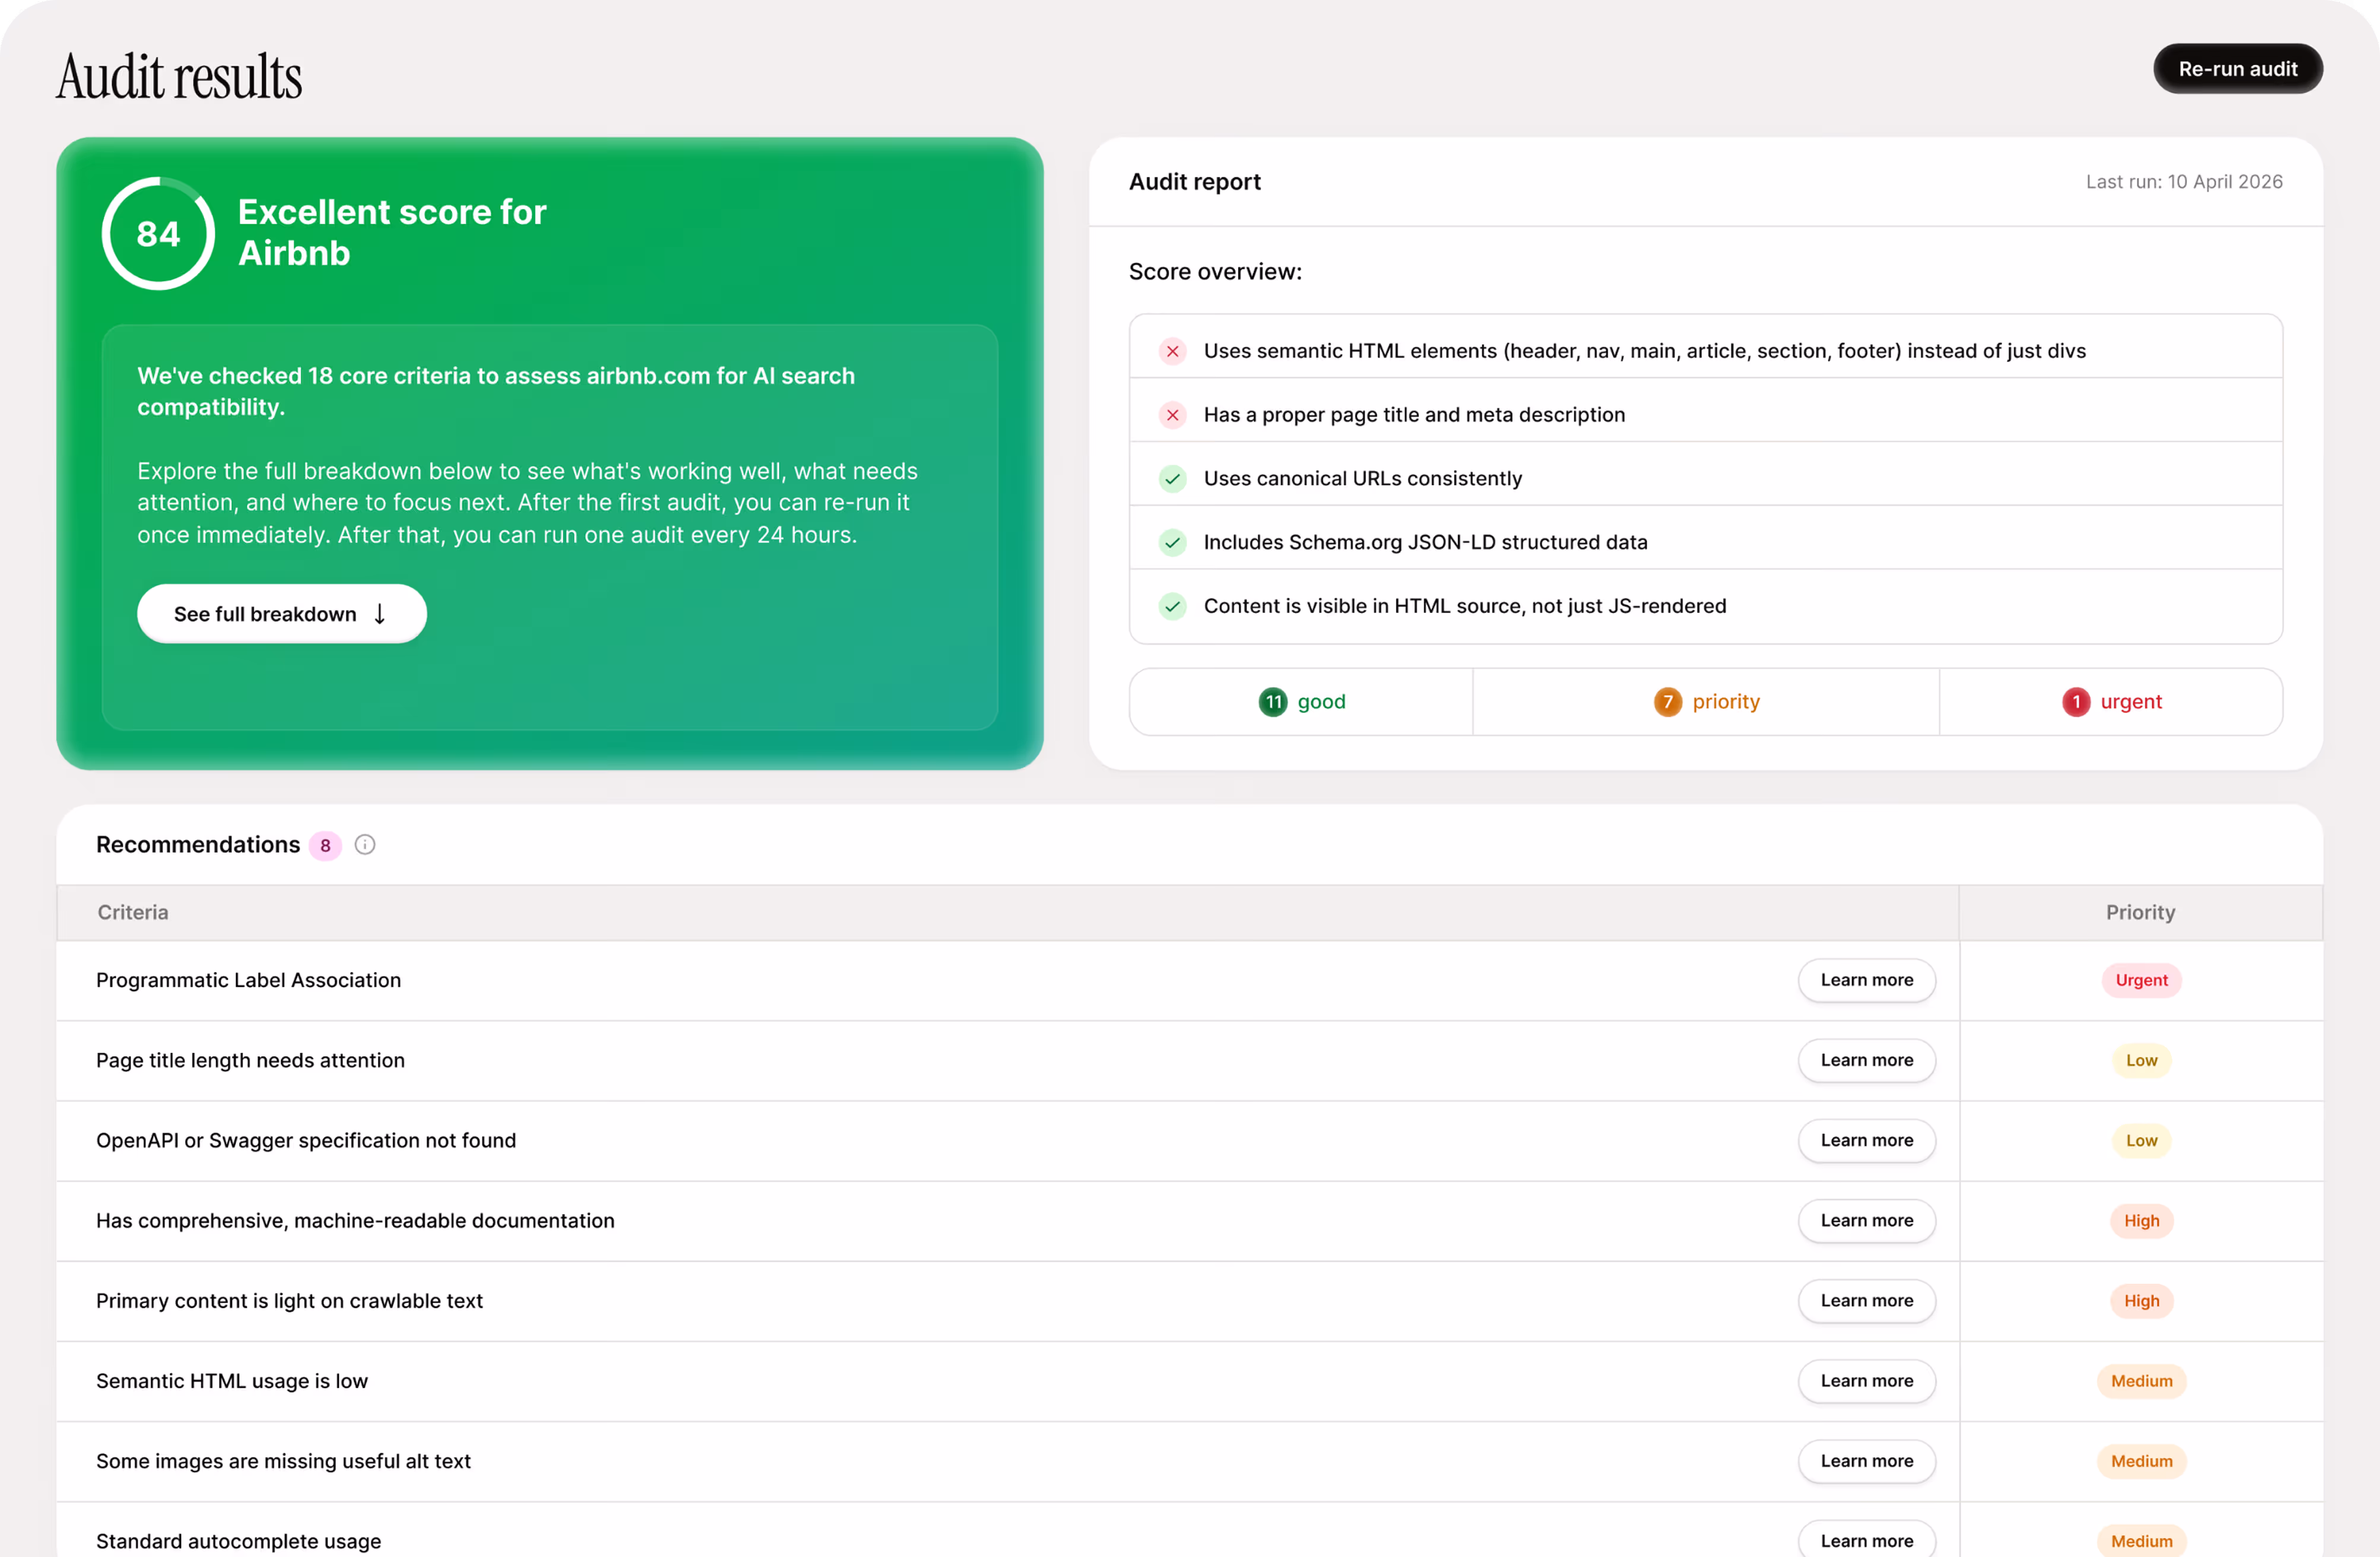This screenshot has width=2380, height=1557.
Task: Learn more about Programmatic Label Association
Action: [x=1866, y=980]
